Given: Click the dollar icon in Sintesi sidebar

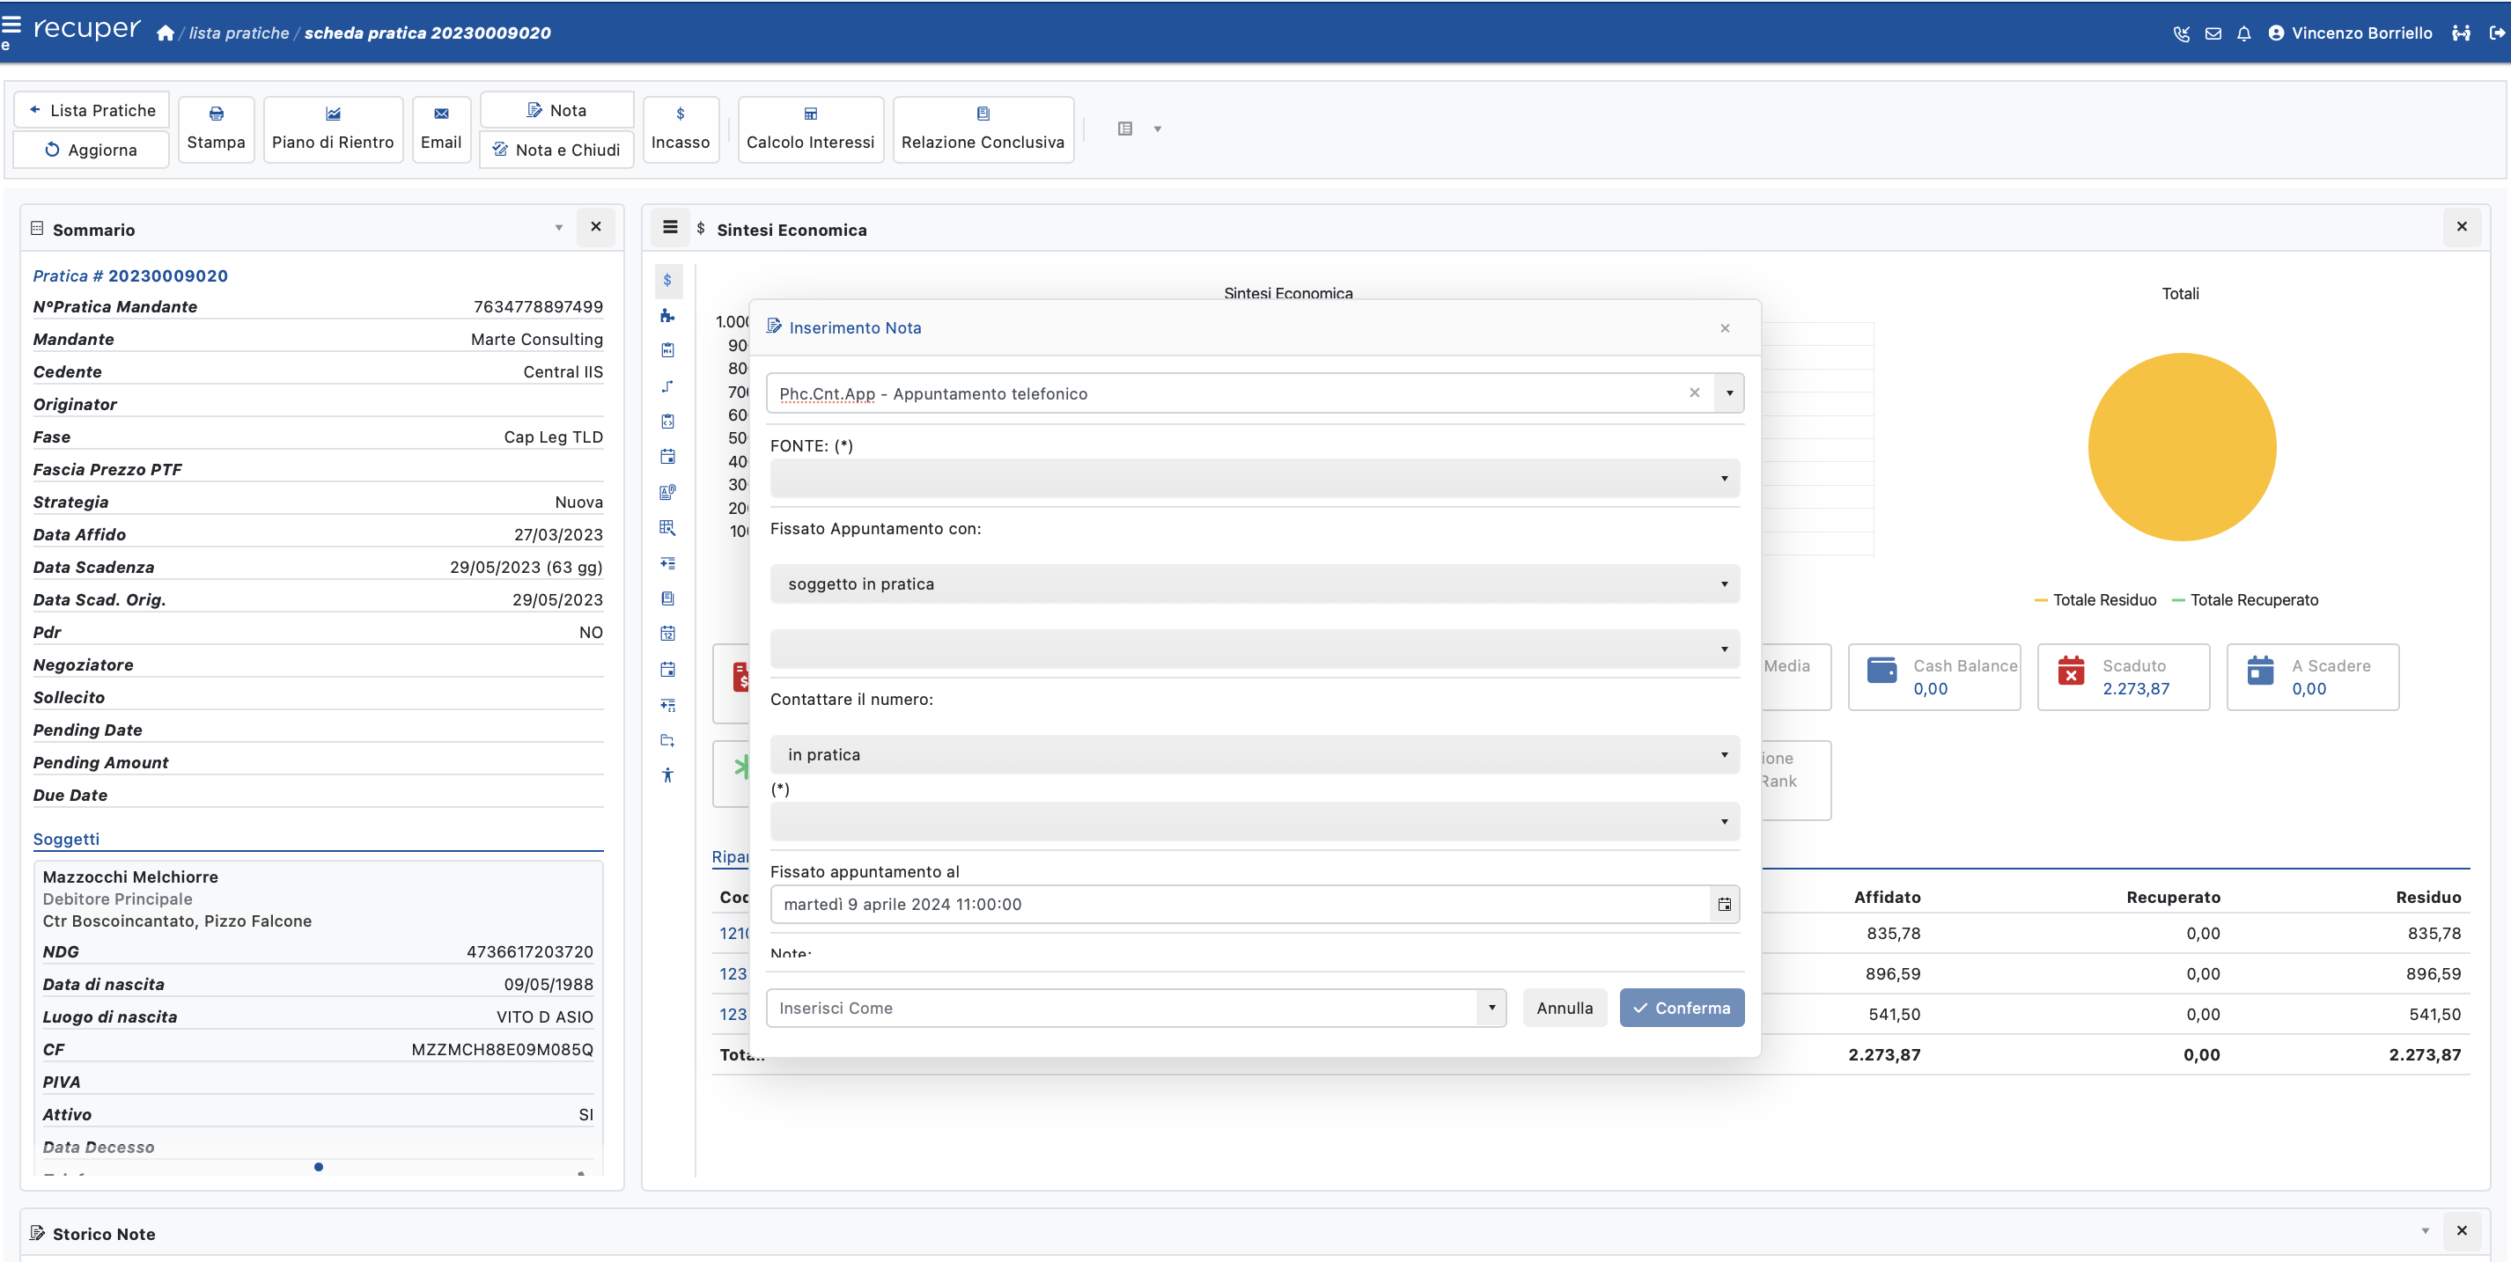Looking at the screenshot, I should 667,281.
